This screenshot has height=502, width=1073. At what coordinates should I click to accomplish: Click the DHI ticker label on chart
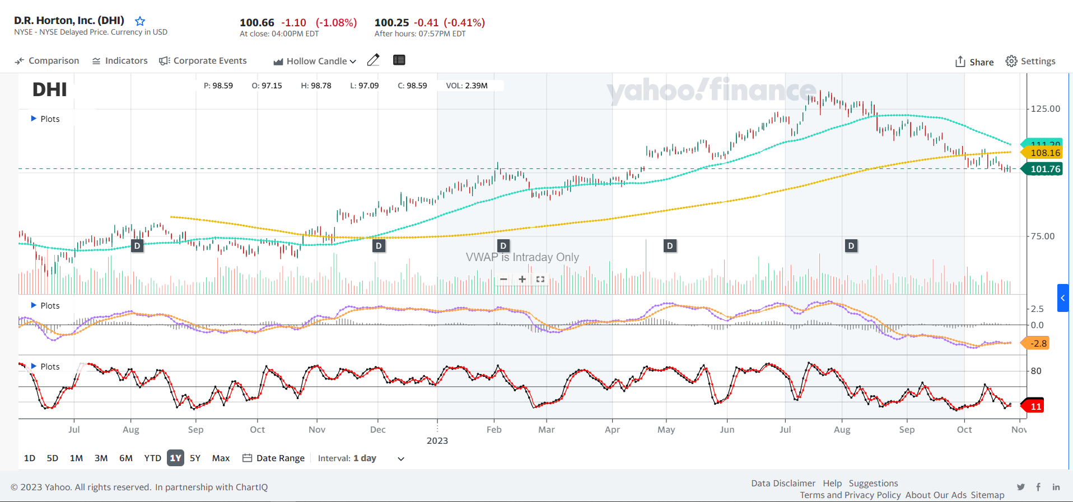(x=49, y=89)
